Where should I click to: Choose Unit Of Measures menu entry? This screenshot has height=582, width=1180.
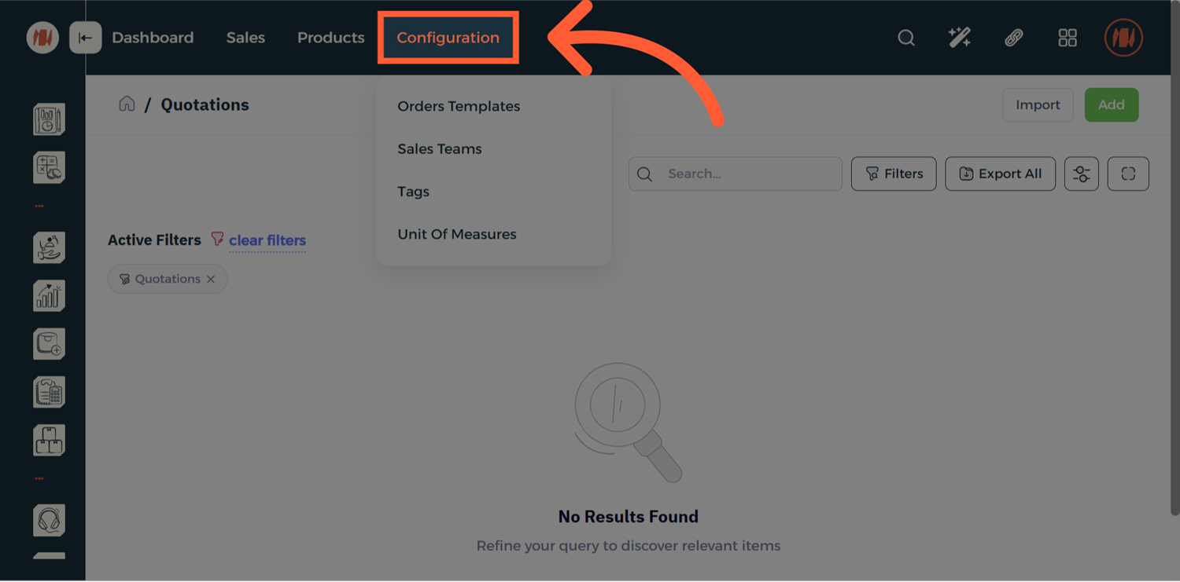pos(457,234)
